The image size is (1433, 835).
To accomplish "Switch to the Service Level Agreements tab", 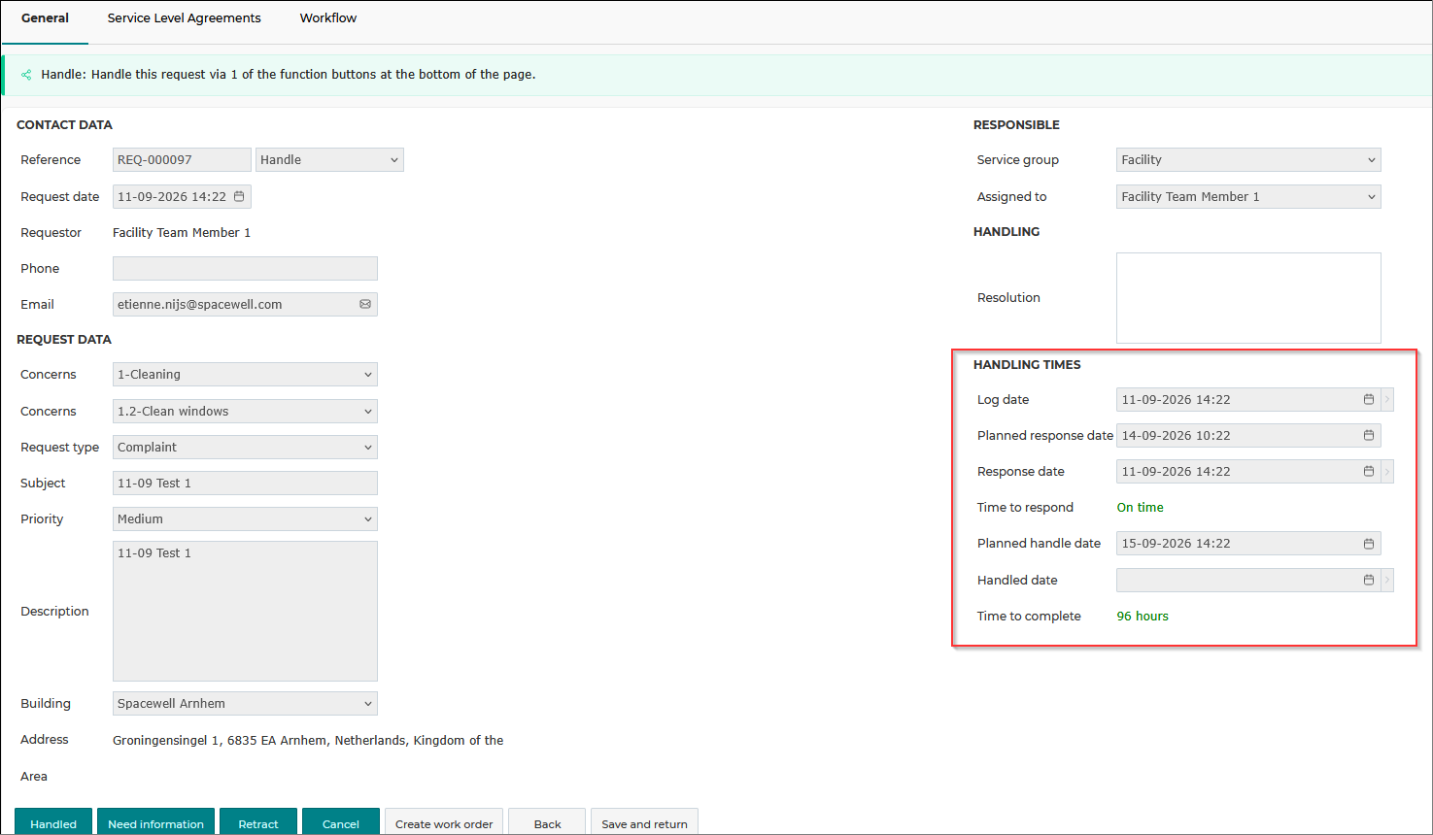I will (185, 18).
